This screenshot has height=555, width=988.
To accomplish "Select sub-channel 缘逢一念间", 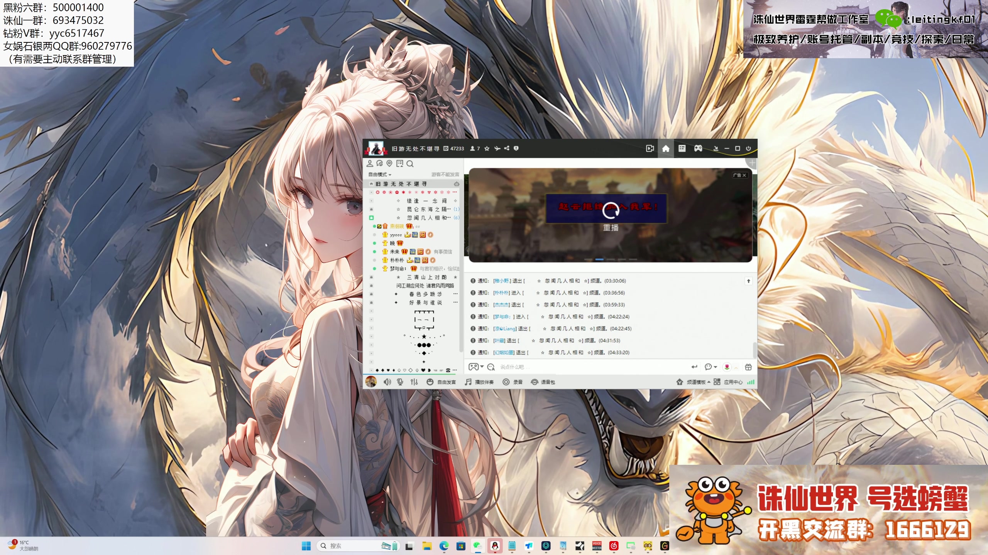I will point(426,201).
